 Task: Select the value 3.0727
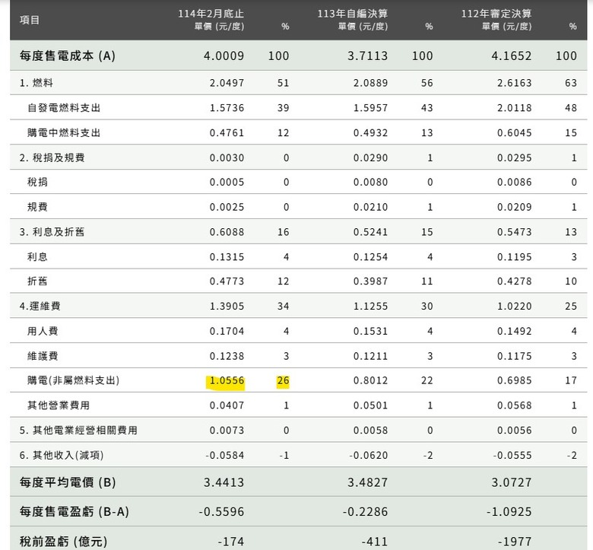click(512, 482)
